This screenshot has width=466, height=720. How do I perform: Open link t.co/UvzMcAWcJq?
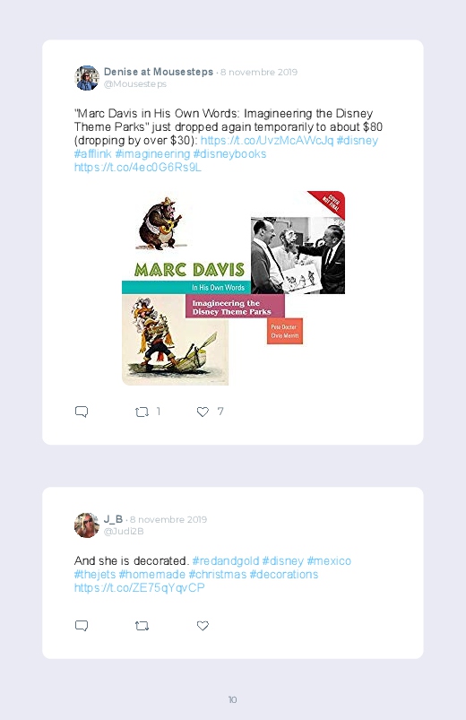pos(267,141)
